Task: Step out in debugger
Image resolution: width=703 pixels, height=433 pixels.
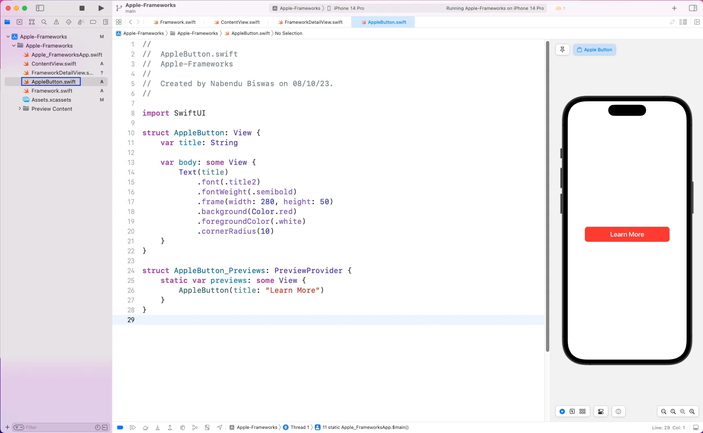Action: [x=170, y=427]
